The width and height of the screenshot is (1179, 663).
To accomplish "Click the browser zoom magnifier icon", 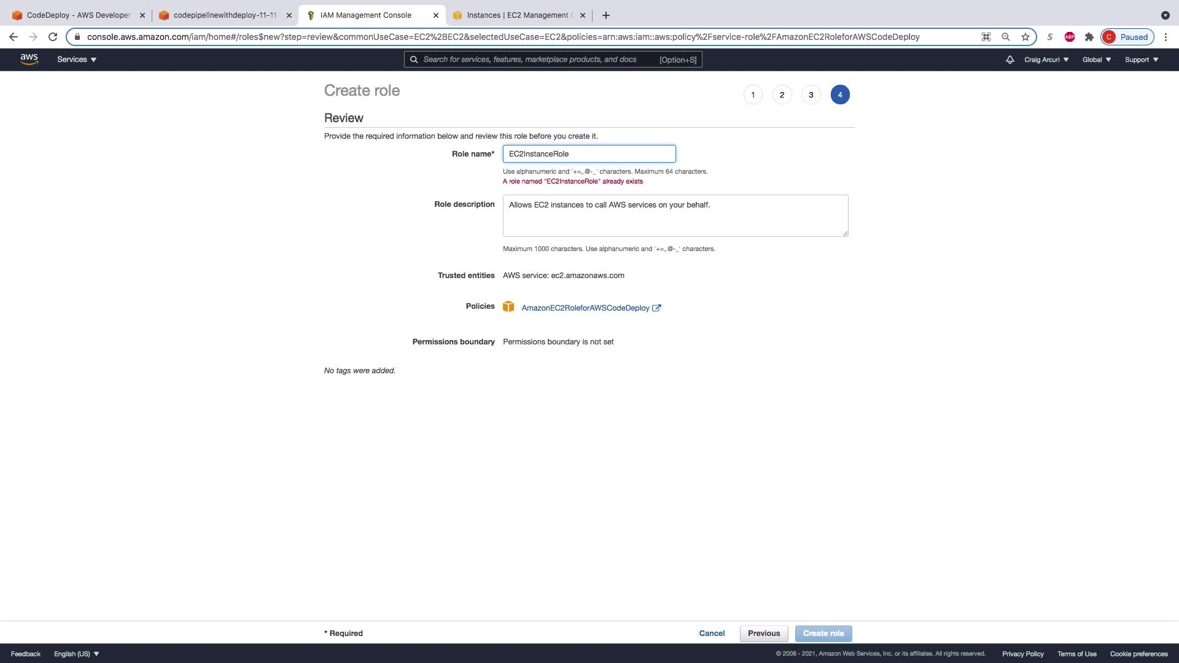I will click(x=1005, y=37).
